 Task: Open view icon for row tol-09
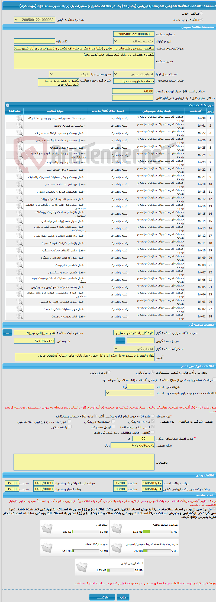(20, 258)
